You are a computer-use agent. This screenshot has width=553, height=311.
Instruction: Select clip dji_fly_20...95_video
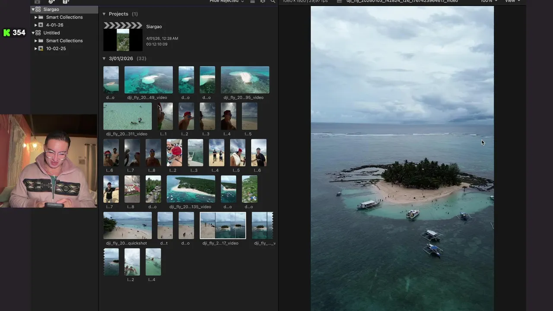pyautogui.click(x=245, y=80)
